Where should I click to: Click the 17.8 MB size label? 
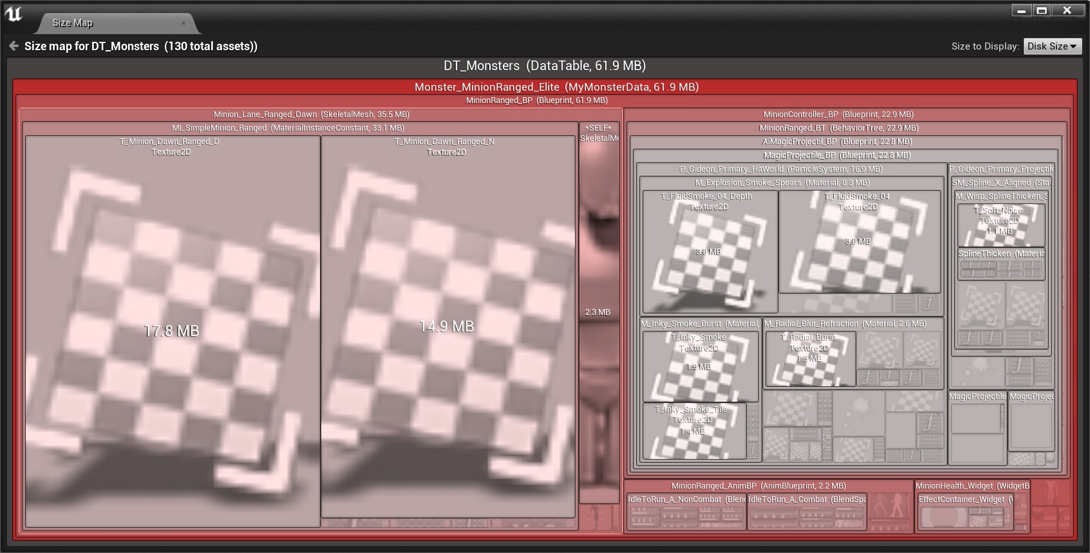[x=172, y=332]
